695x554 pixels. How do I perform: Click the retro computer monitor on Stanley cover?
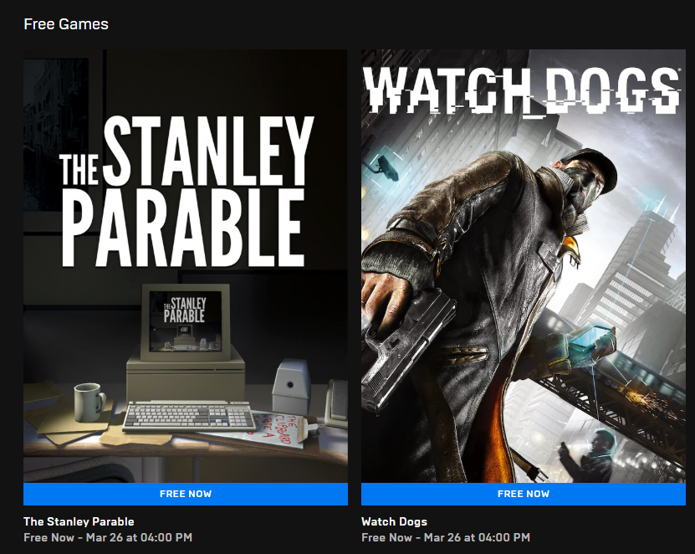pyautogui.click(x=186, y=322)
